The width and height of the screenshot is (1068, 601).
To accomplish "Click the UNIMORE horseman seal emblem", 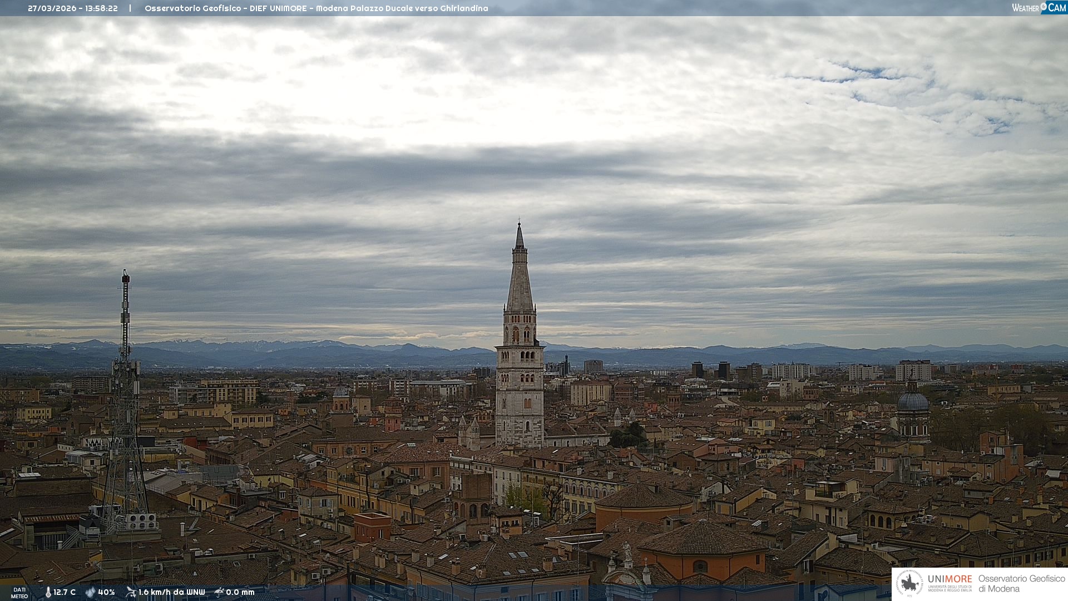I will tap(910, 584).
